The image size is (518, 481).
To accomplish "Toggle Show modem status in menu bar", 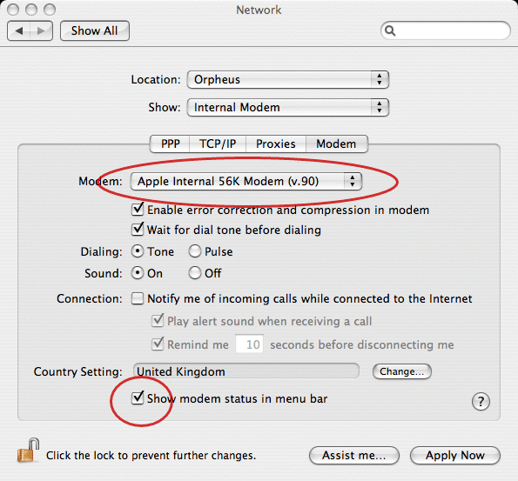I will click(x=138, y=398).
